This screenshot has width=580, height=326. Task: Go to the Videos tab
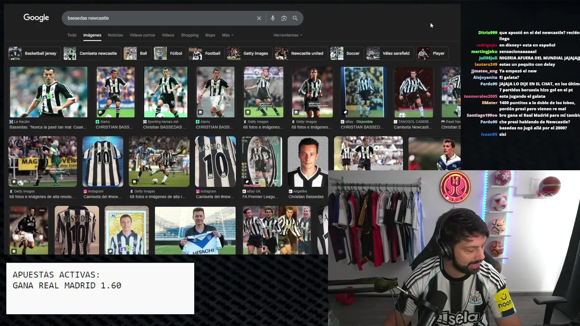click(x=168, y=35)
